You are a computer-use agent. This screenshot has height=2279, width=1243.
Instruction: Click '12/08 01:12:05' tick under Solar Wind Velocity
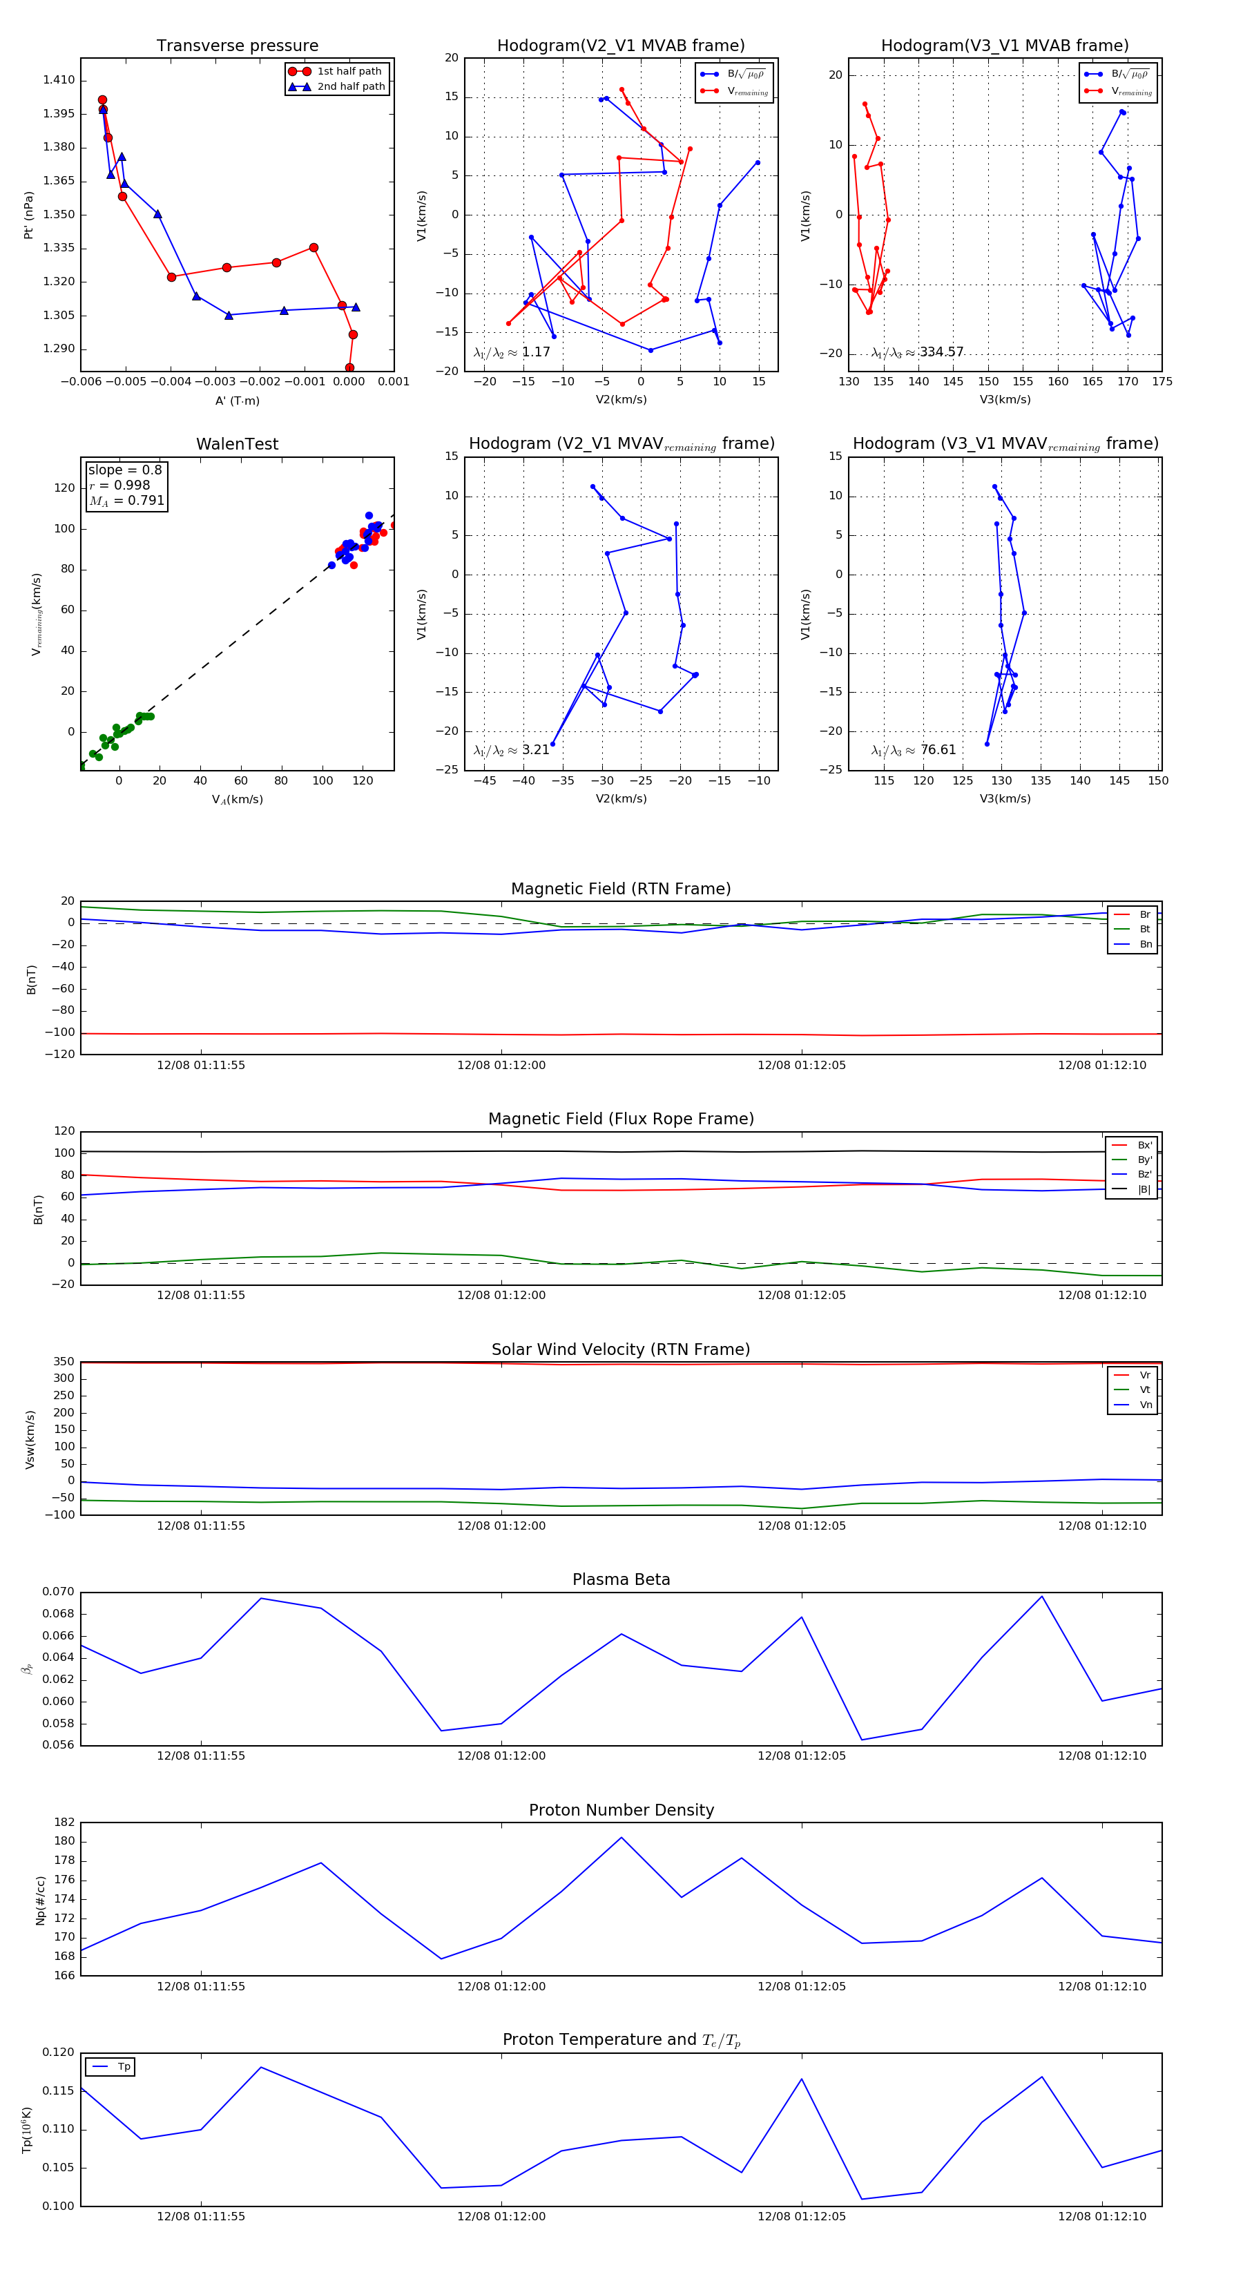[x=802, y=1526]
